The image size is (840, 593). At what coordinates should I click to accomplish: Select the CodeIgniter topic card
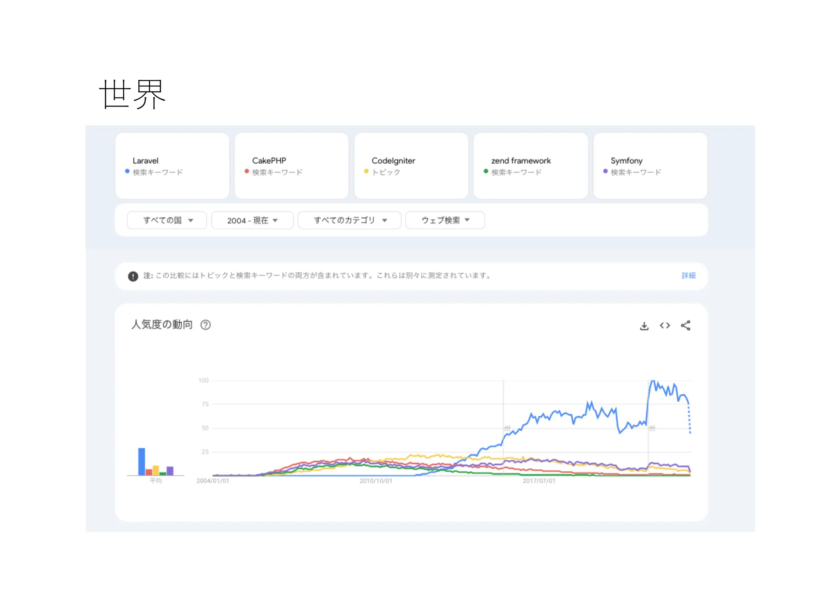411,166
